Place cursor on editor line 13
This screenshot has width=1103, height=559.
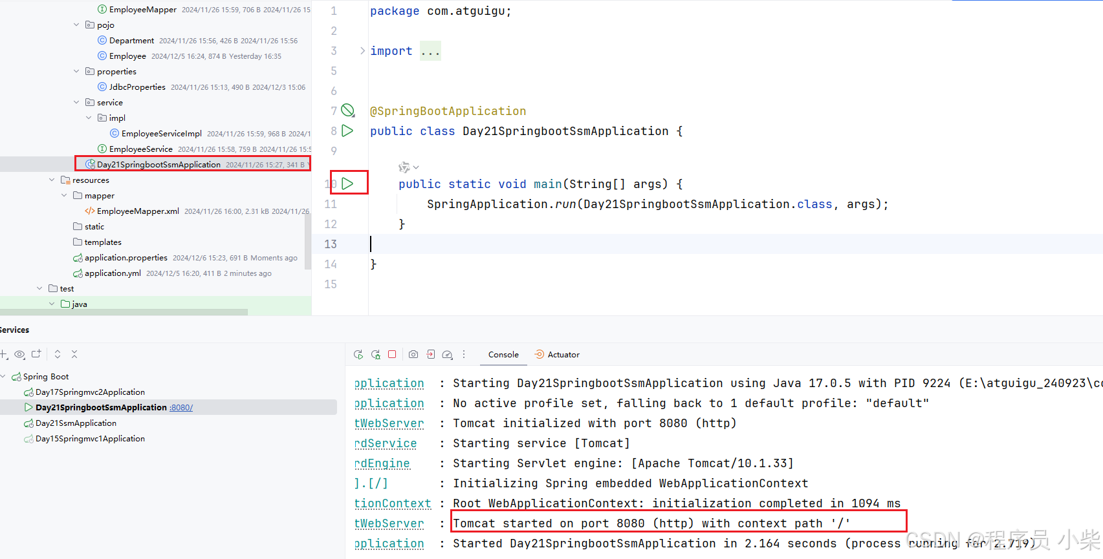point(736,244)
